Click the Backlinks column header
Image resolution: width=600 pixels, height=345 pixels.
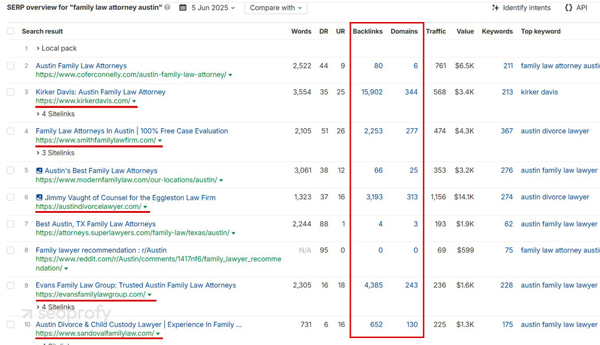tap(368, 31)
